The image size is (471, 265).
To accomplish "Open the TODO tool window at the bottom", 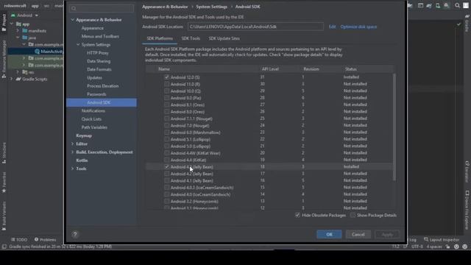I will click(19, 240).
